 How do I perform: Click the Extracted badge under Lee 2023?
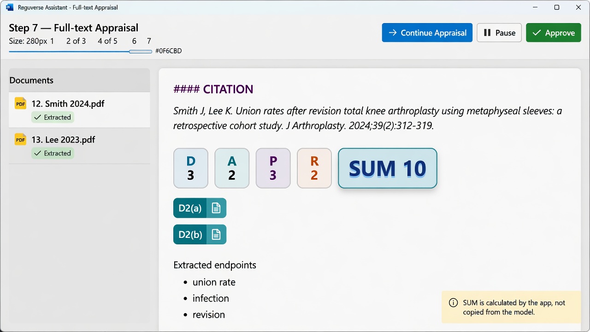tap(53, 153)
